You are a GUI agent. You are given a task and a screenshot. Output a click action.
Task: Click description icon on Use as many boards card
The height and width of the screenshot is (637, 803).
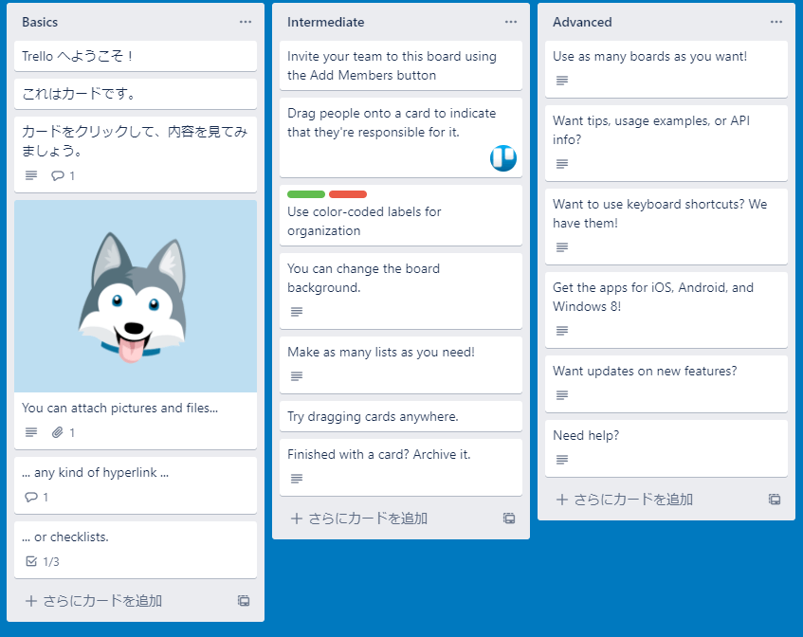coord(562,81)
